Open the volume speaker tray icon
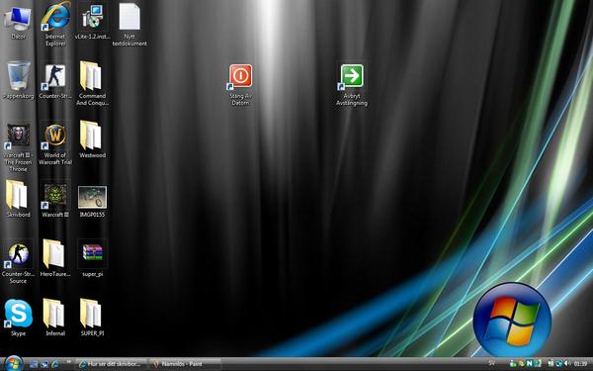This screenshot has width=593, height=371. coord(567,364)
